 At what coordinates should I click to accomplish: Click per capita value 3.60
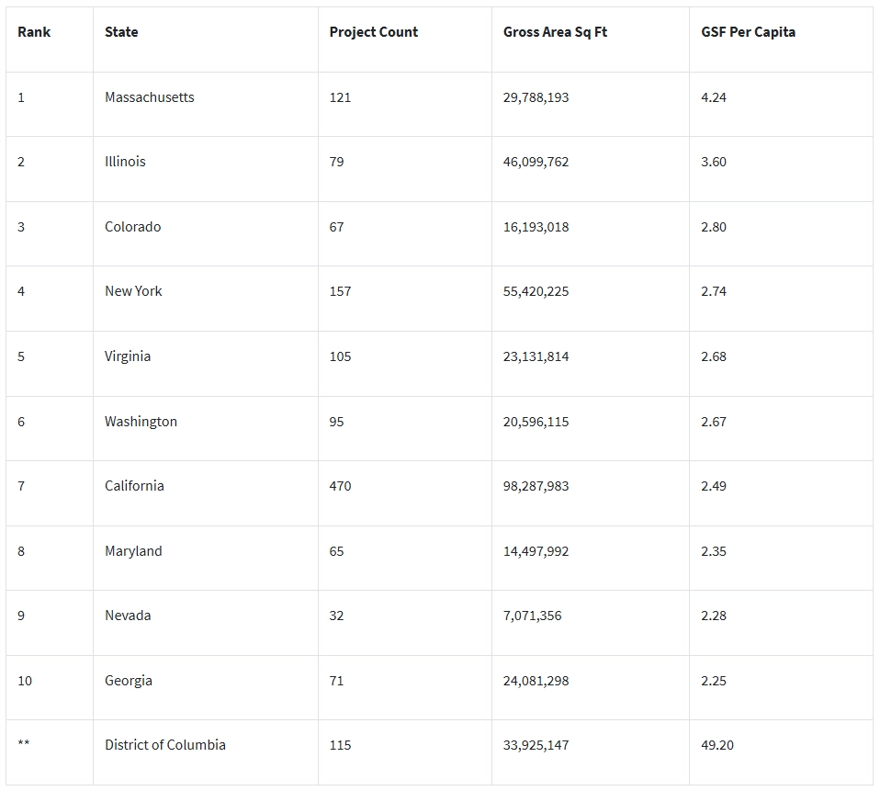pyautogui.click(x=714, y=163)
